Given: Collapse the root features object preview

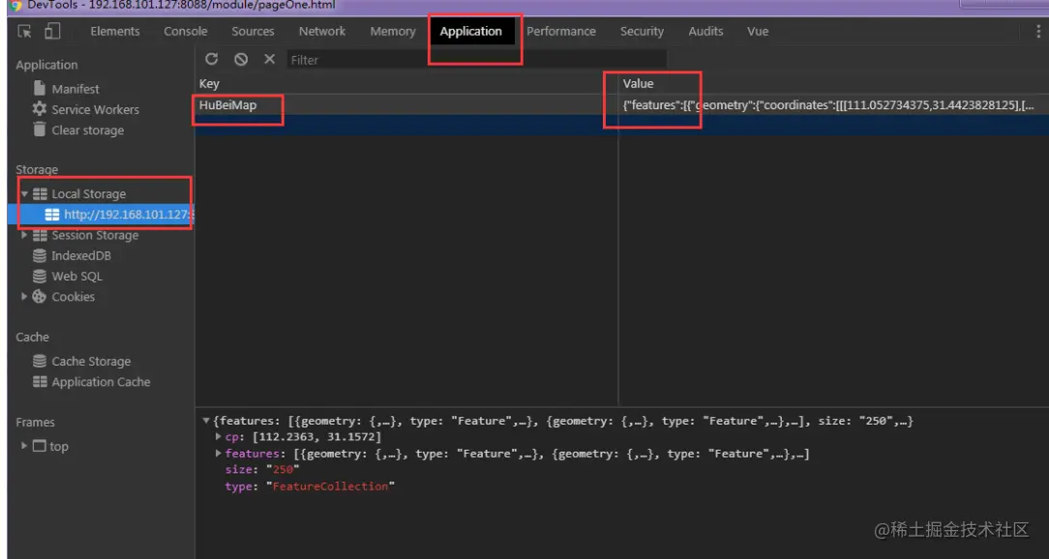Looking at the screenshot, I should tap(206, 421).
